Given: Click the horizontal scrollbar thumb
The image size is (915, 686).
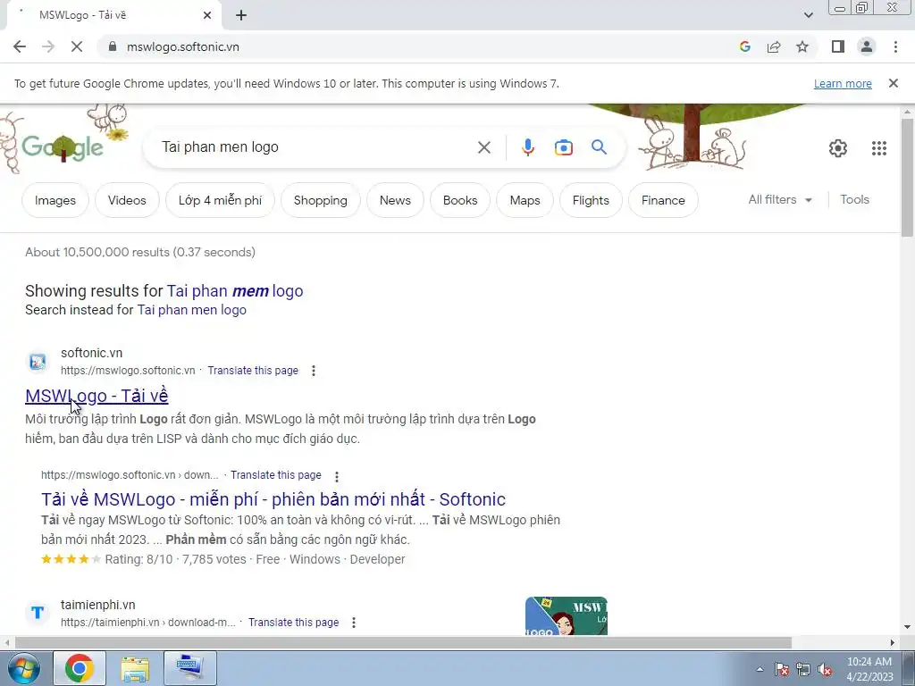Looking at the screenshot, I should pyautogui.click(x=403, y=643).
